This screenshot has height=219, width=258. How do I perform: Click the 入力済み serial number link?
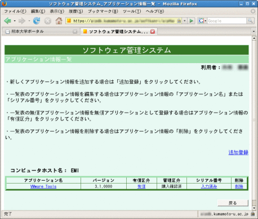click(209, 186)
